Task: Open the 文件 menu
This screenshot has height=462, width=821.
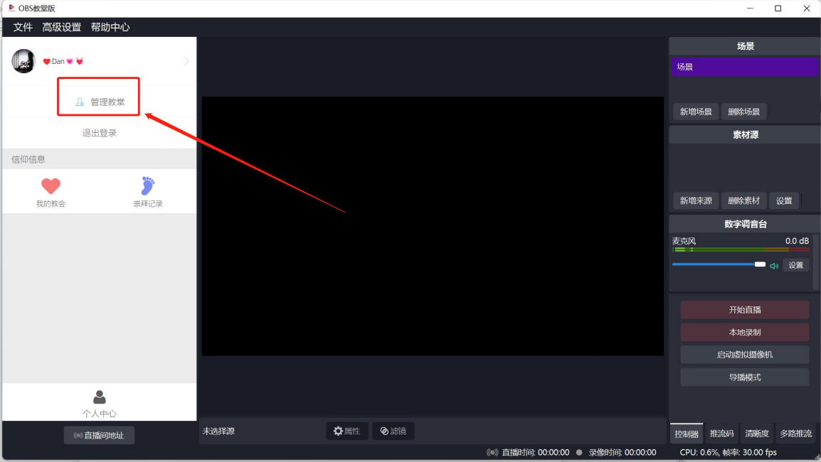Action: tap(22, 26)
